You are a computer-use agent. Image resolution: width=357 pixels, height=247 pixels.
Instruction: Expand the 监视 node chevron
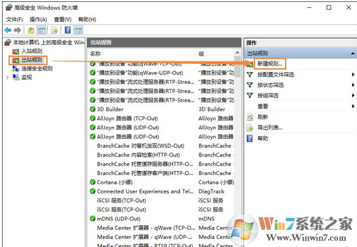7,77
